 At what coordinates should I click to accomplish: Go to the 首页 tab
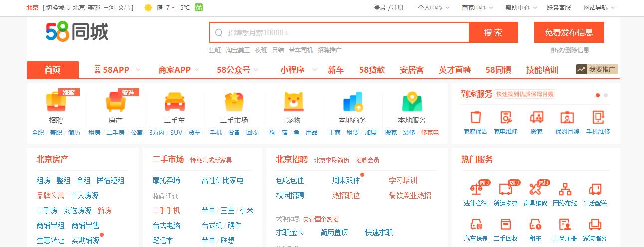[53, 70]
